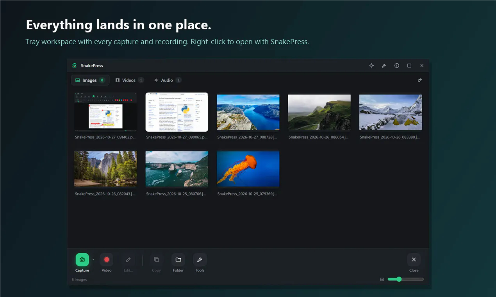This screenshot has width=496, height=297.
Task: Switch to the Audio tab
Action: 167,80
